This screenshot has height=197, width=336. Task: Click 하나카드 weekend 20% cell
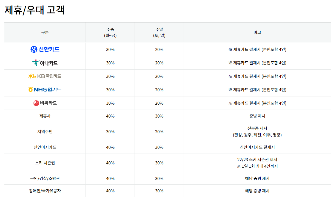[159, 63]
